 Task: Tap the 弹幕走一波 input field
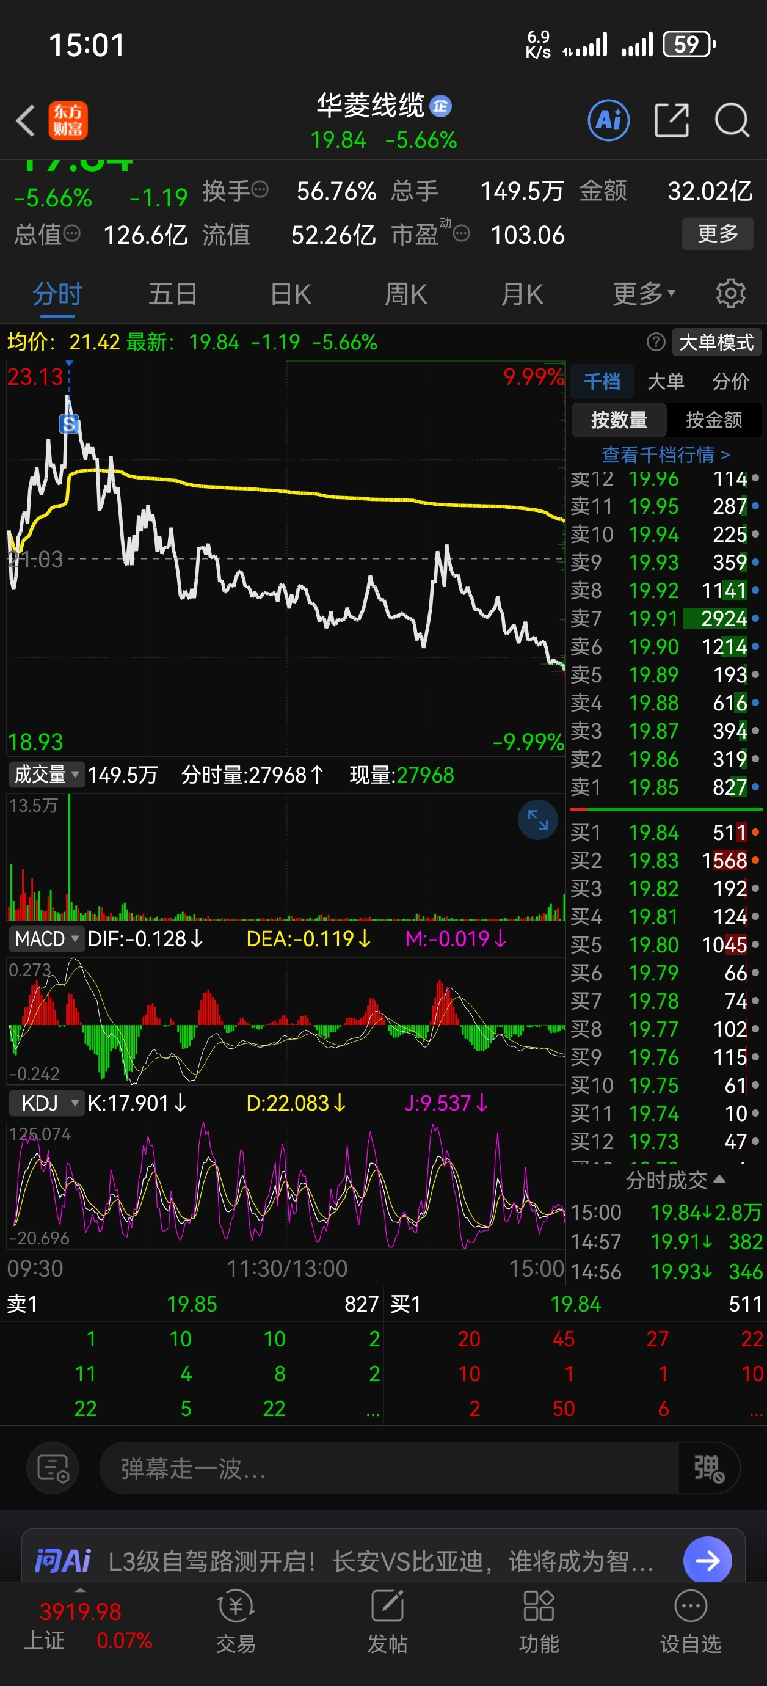389,1468
